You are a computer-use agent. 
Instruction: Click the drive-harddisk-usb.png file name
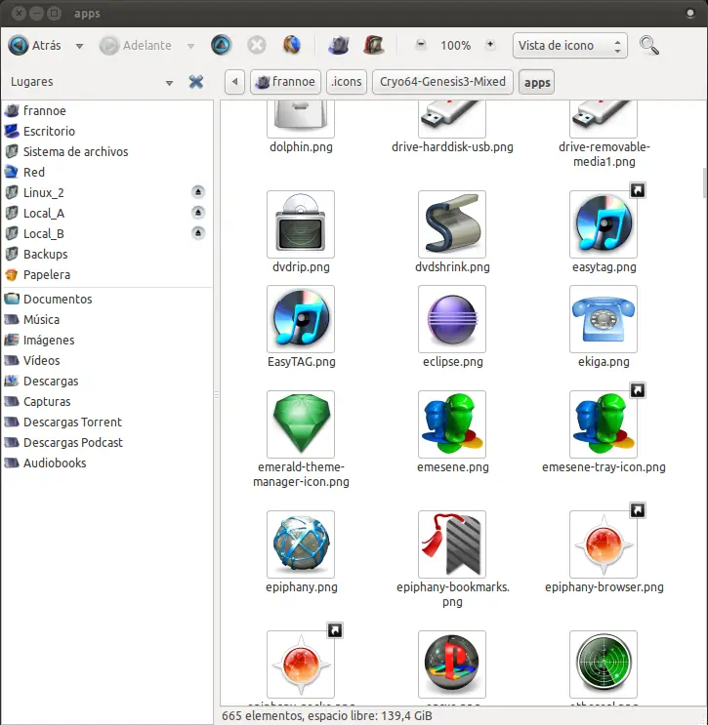click(452, 147)
